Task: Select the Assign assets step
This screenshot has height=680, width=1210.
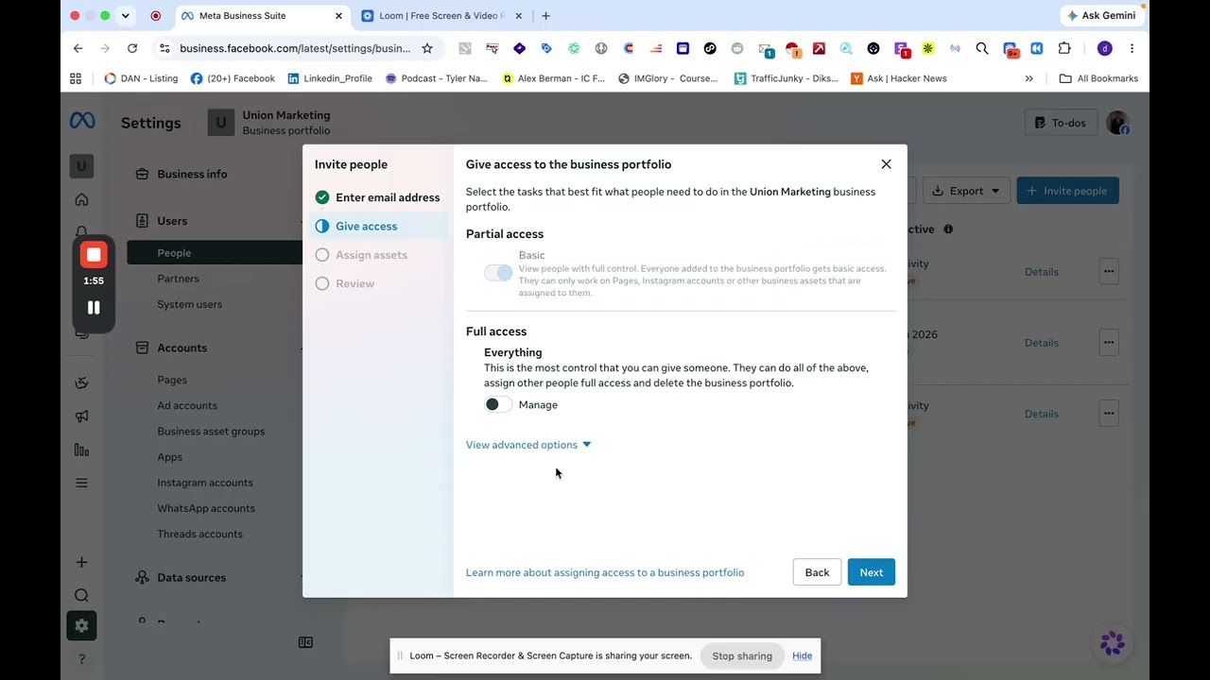Action: tap(361, 255)
